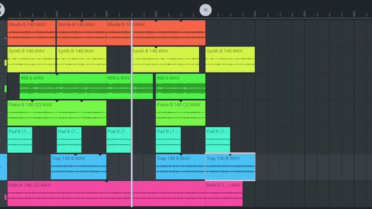Select the second Pad B clip
The width and height of the screenshot is (372, 209).
pos(69,140)
